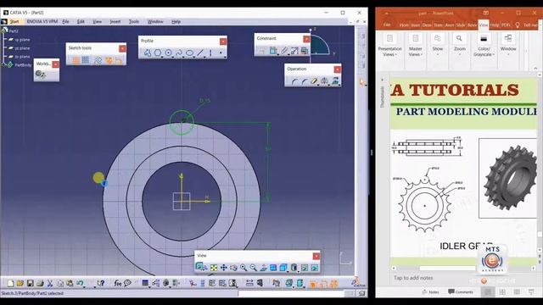Viewport: 543px width, 305px height.
Task: Toggle the Grid display in Sketch tools
Action: [76, 60]
